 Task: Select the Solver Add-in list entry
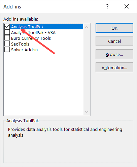pos(24,50)
